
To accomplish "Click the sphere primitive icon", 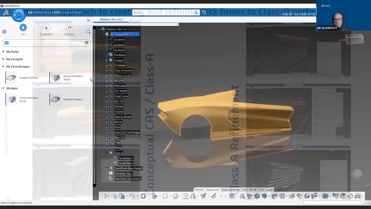I will pos(175,196).
